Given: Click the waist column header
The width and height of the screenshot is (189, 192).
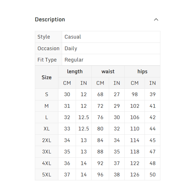Looking at the screenshot, I should (108, 71).
